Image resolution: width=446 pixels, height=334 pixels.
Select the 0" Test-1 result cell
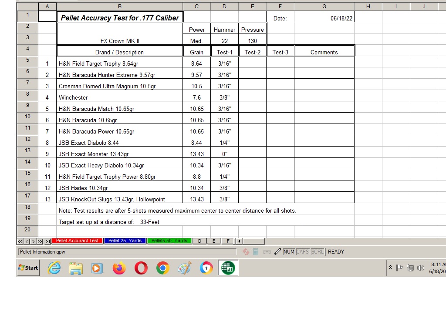click(x=224, y=152)
